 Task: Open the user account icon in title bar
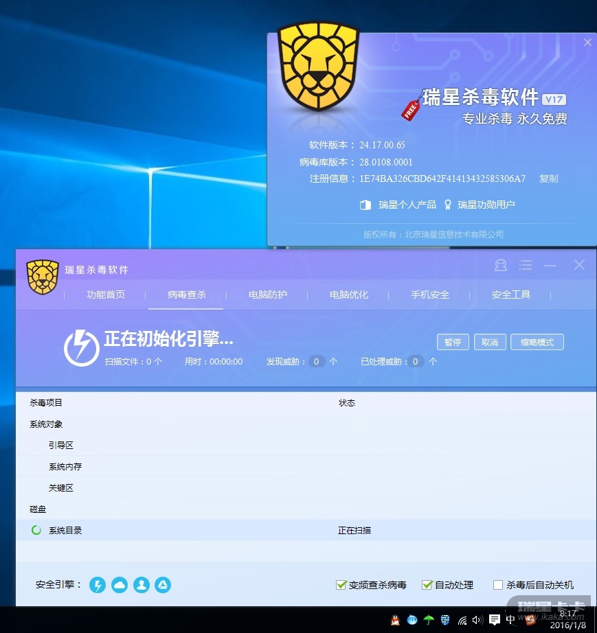(500, 265)
